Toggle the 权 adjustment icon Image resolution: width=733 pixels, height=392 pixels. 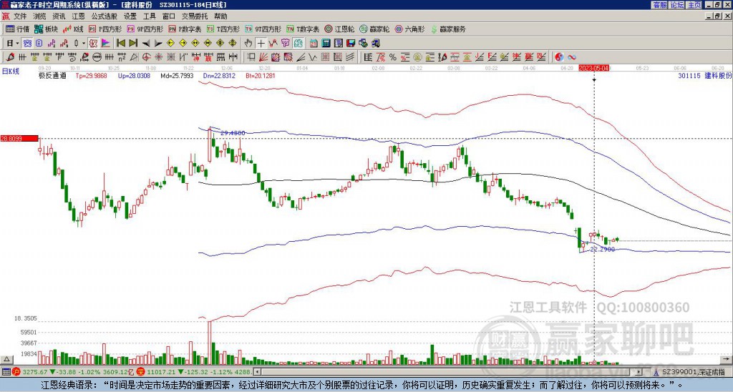click(x=93, y=44)
